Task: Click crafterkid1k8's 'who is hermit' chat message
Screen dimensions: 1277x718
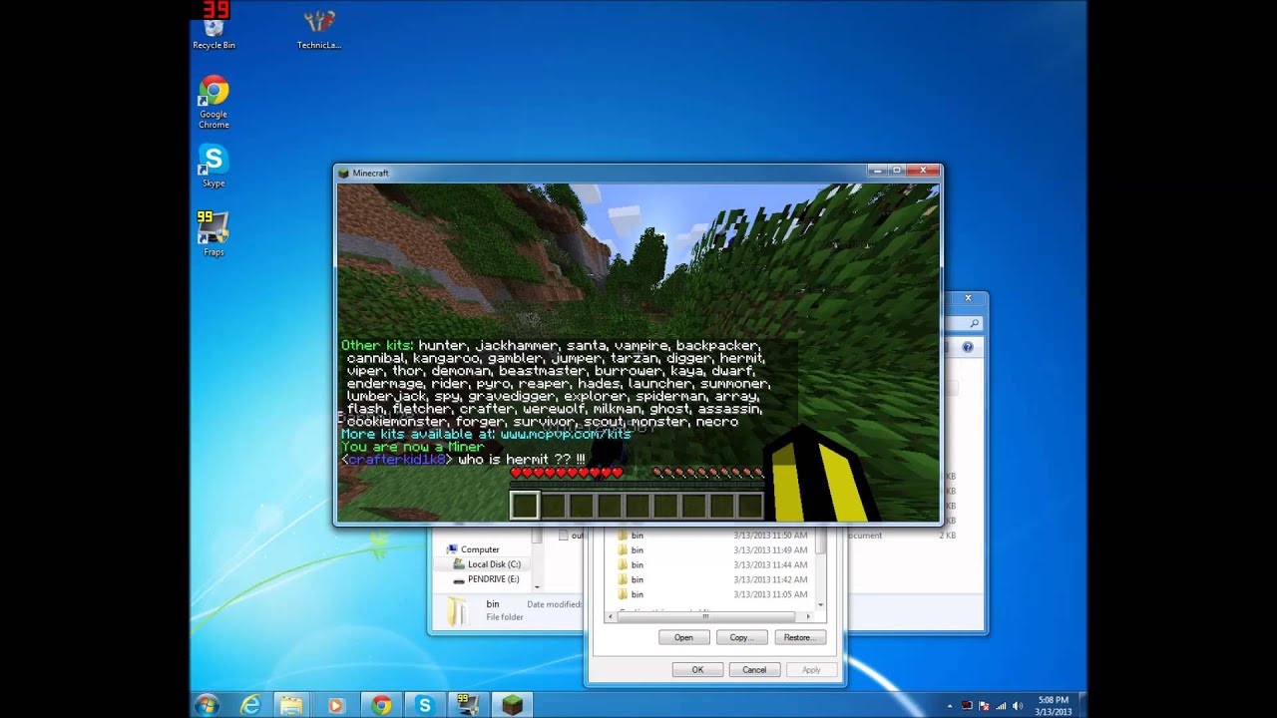Action: (463, 460)
